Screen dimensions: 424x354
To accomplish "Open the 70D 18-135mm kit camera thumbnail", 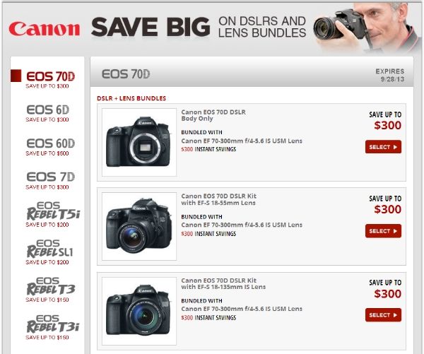I will pos(139,311).
